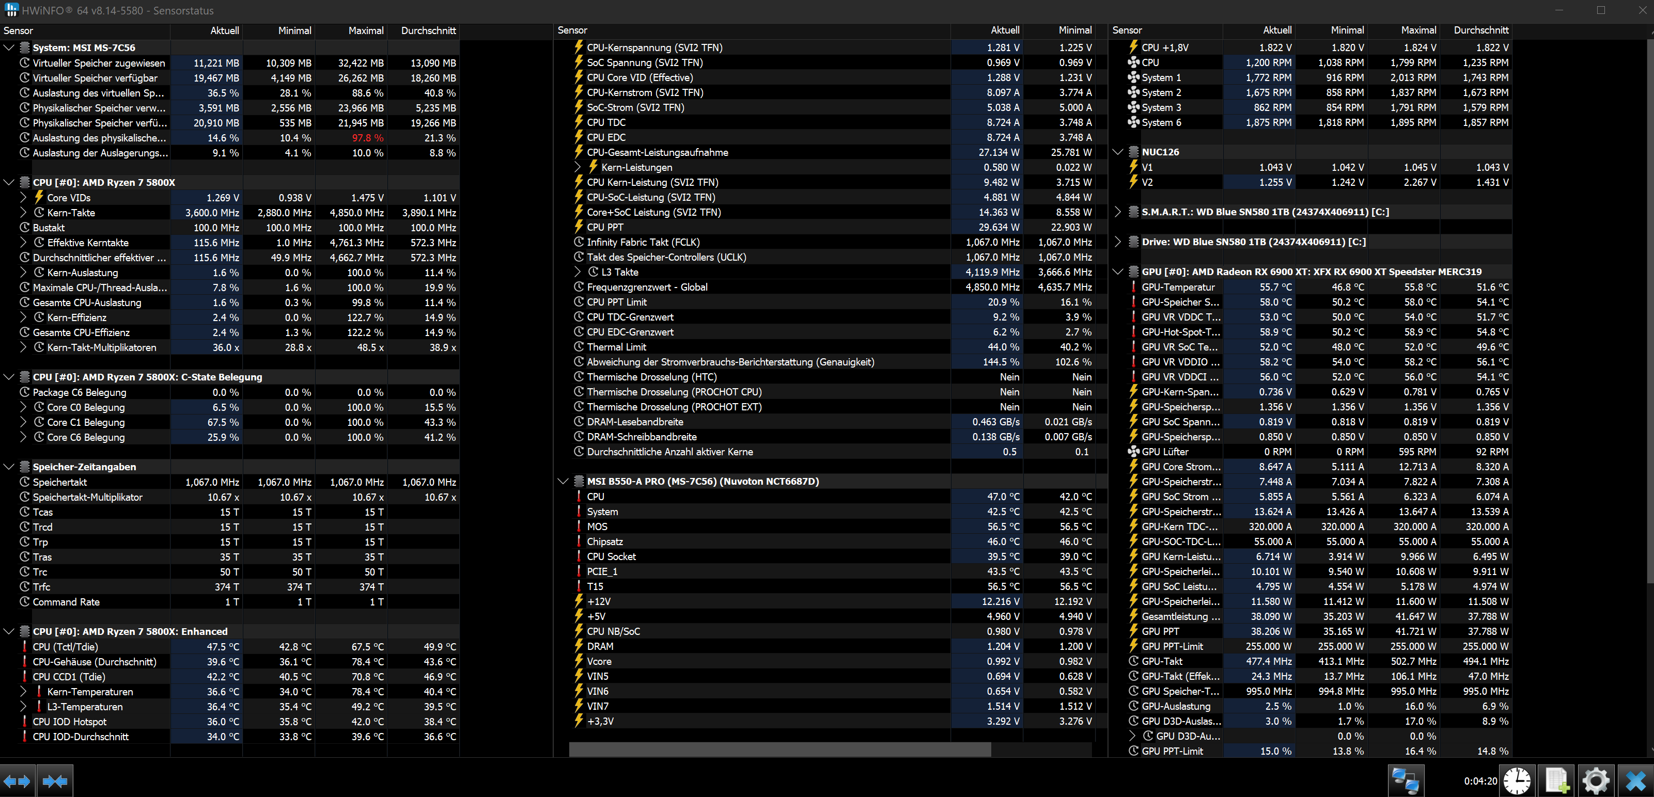1654x797 pixels.
Task: Select the GPU-Hot-Spot temperature row
Action: click(1180, 332)
